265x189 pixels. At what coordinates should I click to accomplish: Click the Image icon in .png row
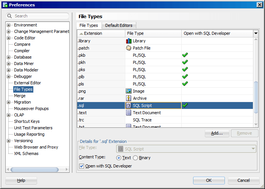coord(129,91)
